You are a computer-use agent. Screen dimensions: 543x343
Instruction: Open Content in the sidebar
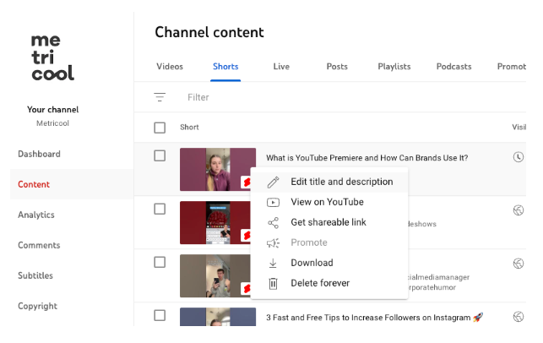[72, 184]
